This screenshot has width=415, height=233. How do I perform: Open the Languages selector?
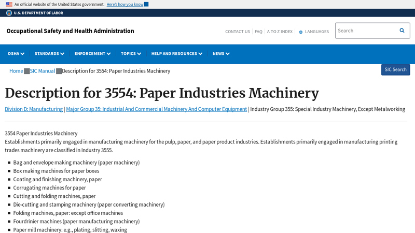pos(317,32)
